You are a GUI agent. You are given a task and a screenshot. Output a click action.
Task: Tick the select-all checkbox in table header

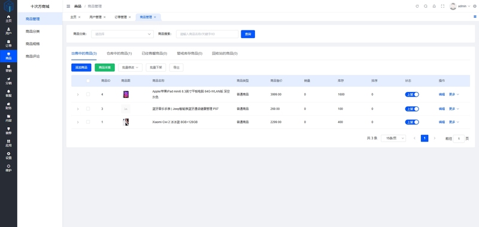click(88, 81)
